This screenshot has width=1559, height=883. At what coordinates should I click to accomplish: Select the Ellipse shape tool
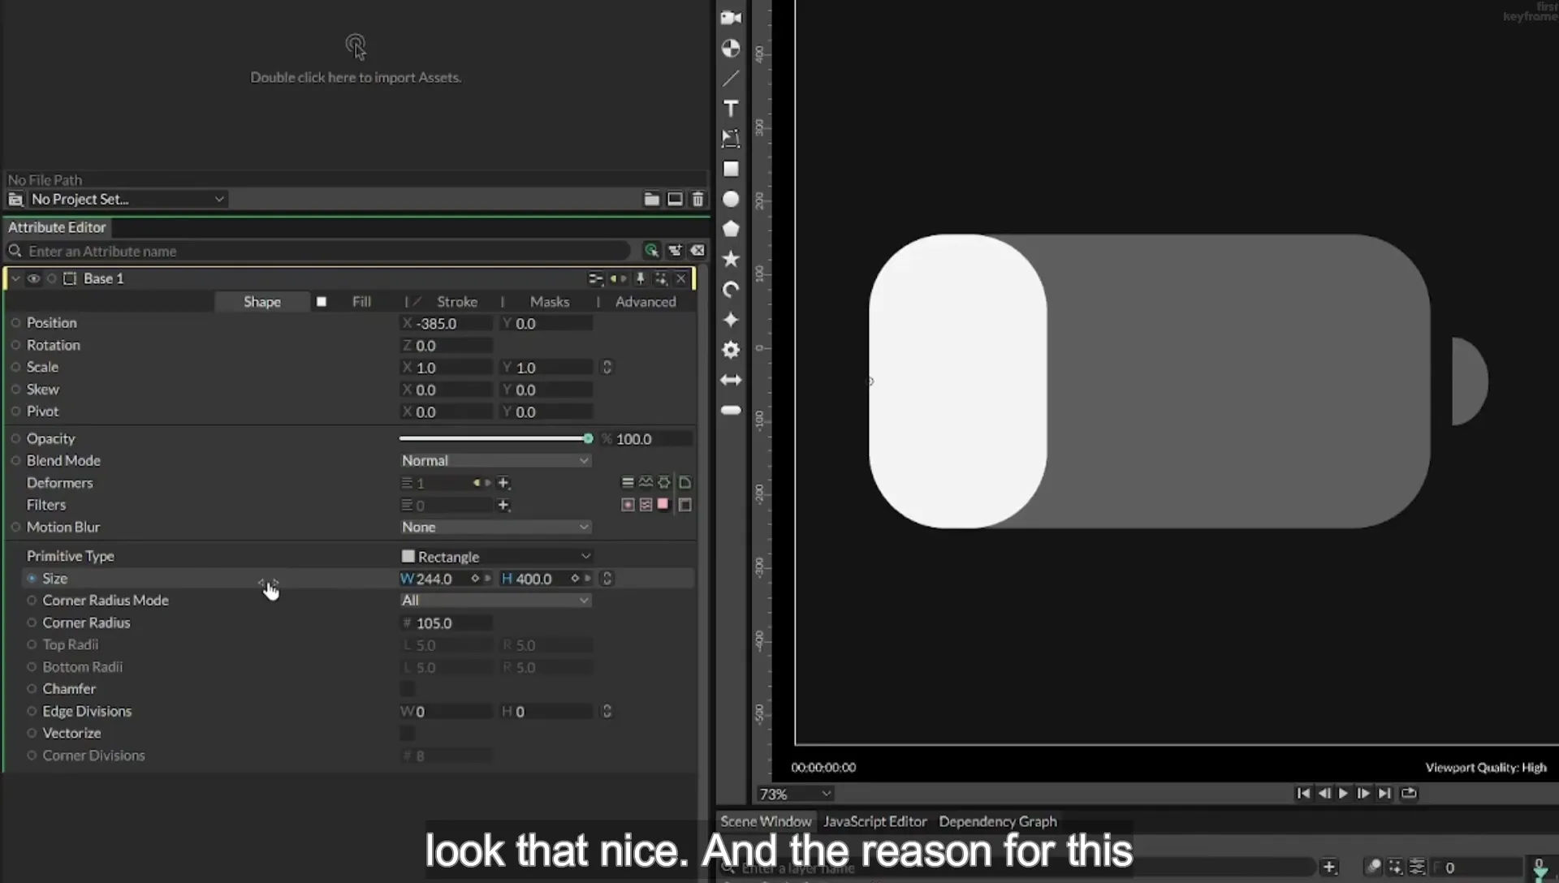(731, 199)
